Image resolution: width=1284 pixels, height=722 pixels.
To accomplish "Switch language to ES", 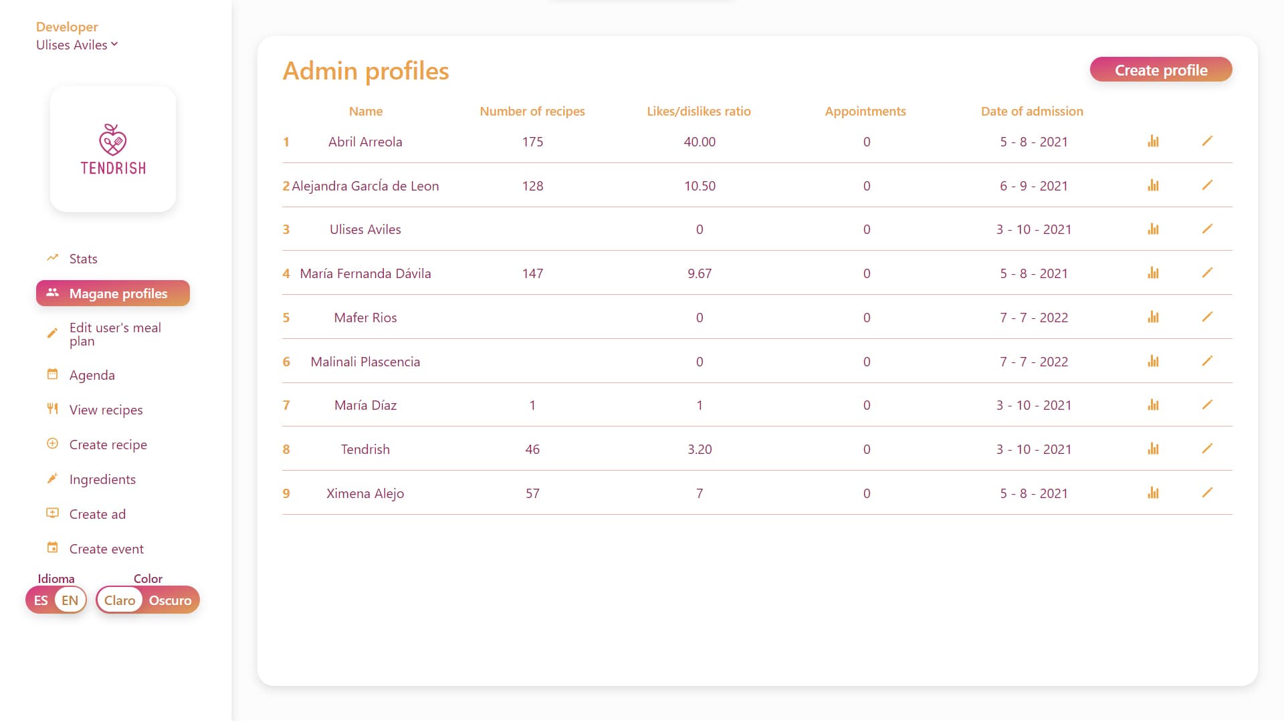I will point(41,600).
